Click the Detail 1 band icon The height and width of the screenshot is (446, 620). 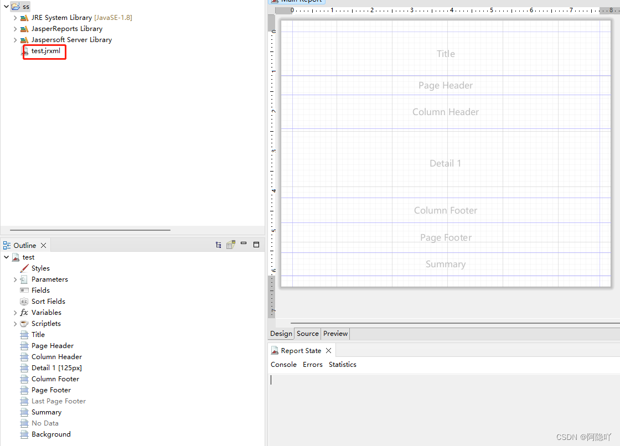(x=24, y=368)
